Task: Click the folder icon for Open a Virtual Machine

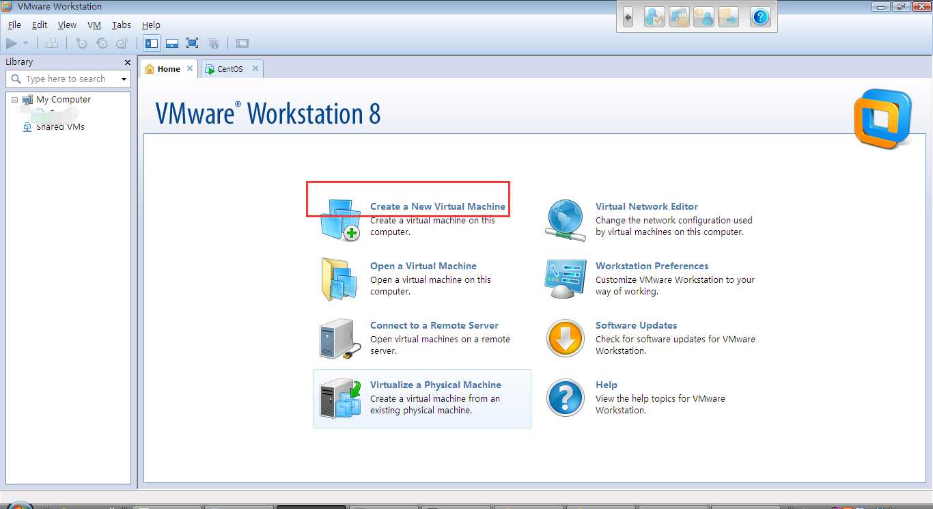Action: [x=339, y=279]
